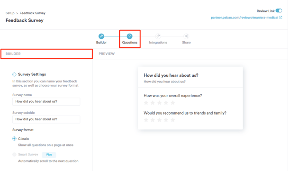Screen dimensions: 288x171
Task: Rate overall experience with fifth star
Action: (172, 103)
